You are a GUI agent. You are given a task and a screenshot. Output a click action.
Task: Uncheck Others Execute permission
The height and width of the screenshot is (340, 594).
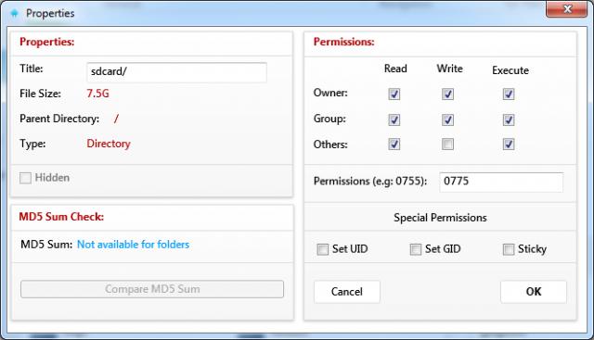509,145
